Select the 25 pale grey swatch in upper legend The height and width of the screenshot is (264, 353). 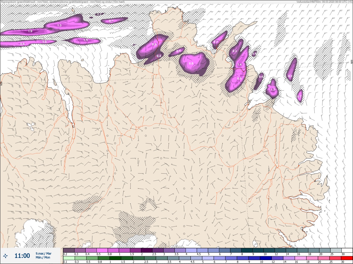[x=336, y=250]
